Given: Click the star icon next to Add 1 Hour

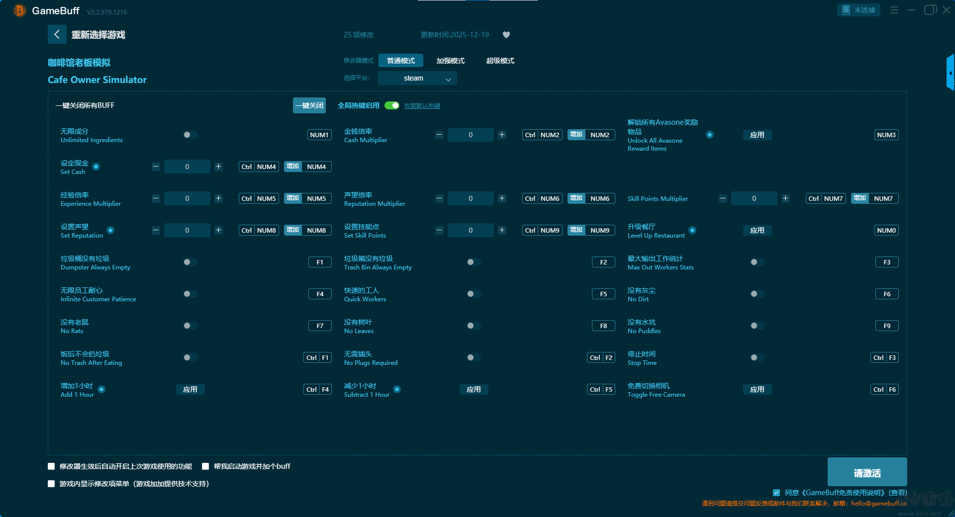Looking at the screenshot, I should click(101, 389).
